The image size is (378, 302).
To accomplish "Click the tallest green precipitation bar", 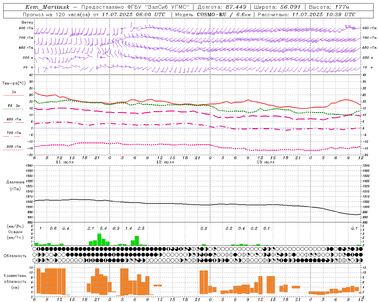I will [x=99, y=239].
